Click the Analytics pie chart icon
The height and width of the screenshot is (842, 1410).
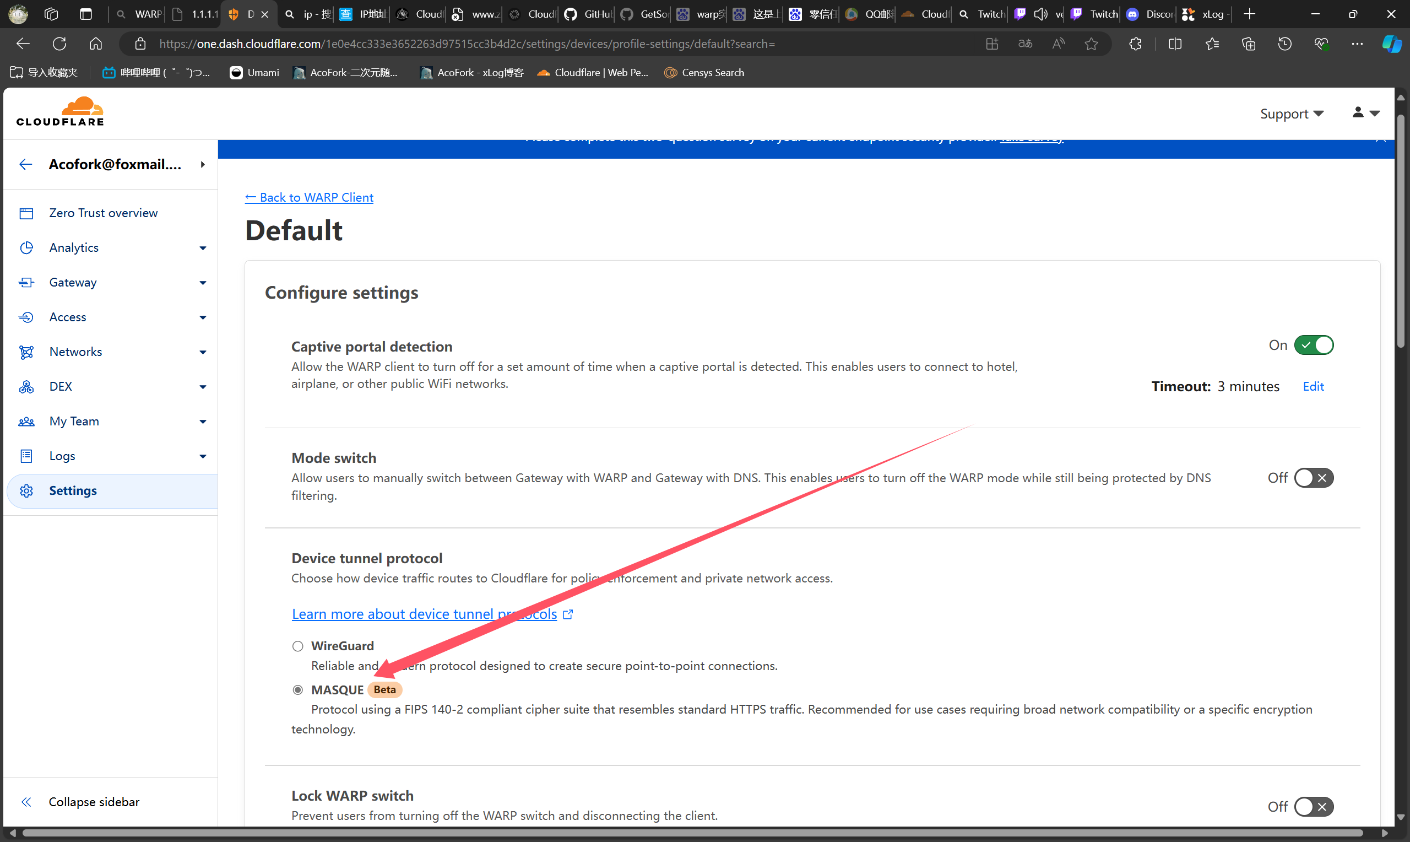[x=26, y=248]
